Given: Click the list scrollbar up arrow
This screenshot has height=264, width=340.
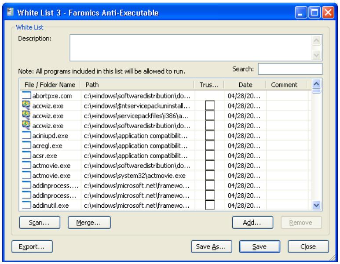Looking at the screenshot, I should point(316,84).
